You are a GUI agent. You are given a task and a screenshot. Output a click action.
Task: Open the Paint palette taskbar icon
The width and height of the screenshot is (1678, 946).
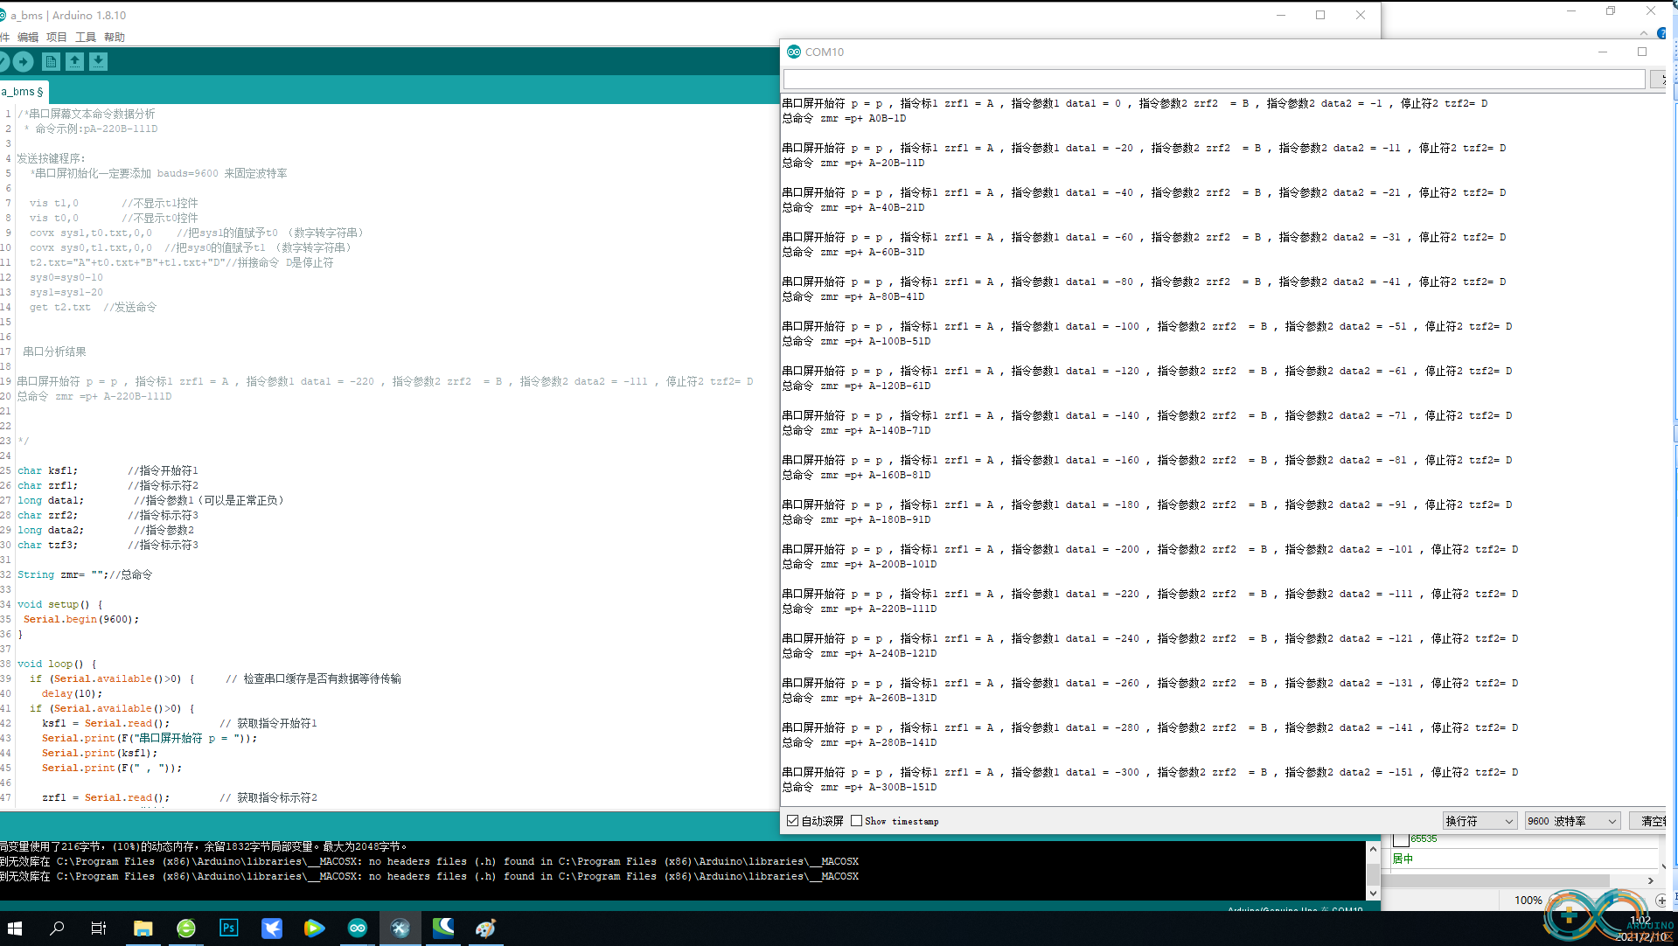coord(486,928)
